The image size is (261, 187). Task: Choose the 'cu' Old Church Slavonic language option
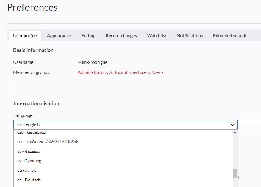48,142
